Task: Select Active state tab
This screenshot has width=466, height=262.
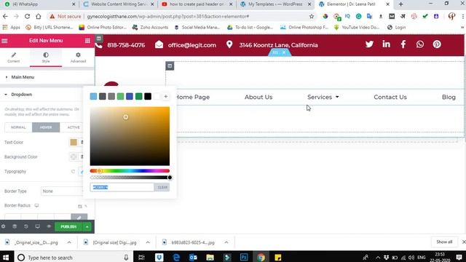Action: pyautogui.click(x=74, y=127)
